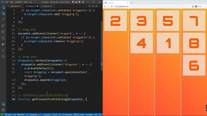Toggle the secondary sidebar layout icon
This screenshot has width=207, height=116.
point(79,2)
